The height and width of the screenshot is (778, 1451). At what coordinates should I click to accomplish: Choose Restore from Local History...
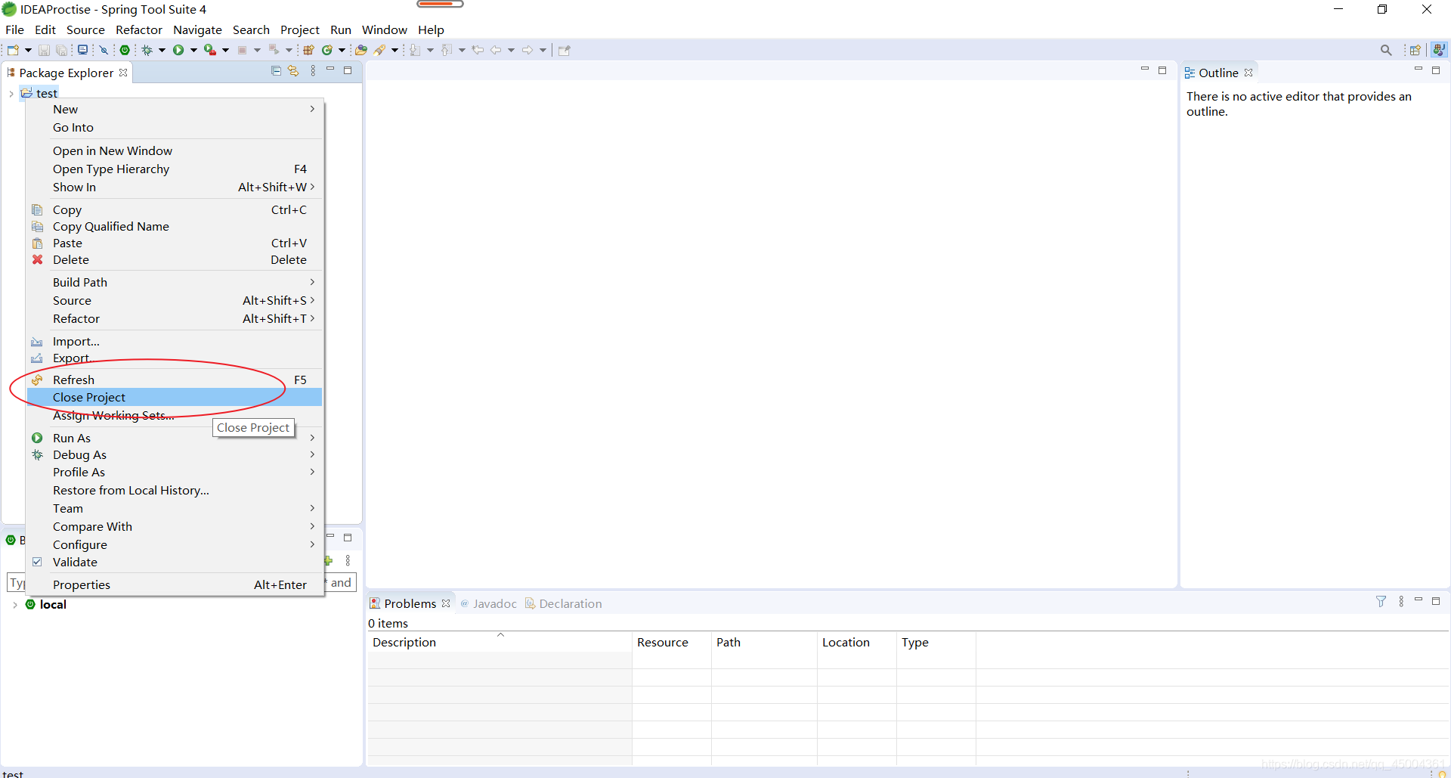click(175, 490)
